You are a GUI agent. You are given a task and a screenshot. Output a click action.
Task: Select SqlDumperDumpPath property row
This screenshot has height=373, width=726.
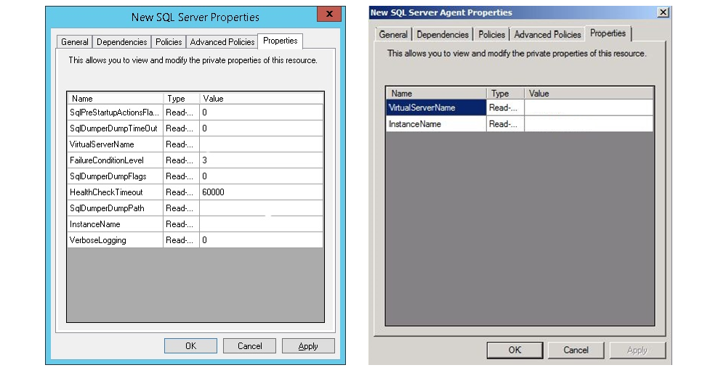coord(195,208)
